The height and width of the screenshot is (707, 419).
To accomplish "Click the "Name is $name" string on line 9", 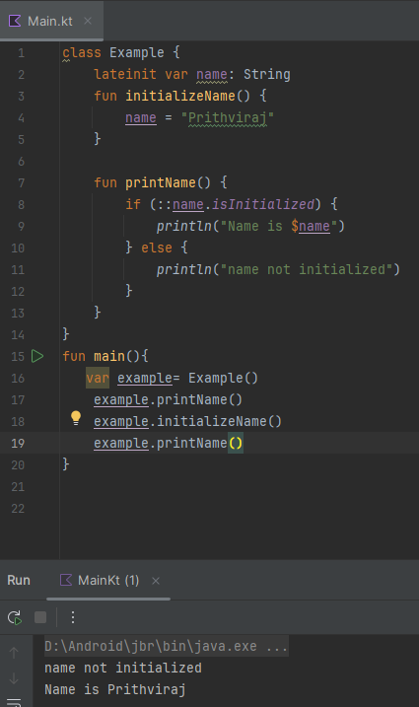I will tap(278, 226).
